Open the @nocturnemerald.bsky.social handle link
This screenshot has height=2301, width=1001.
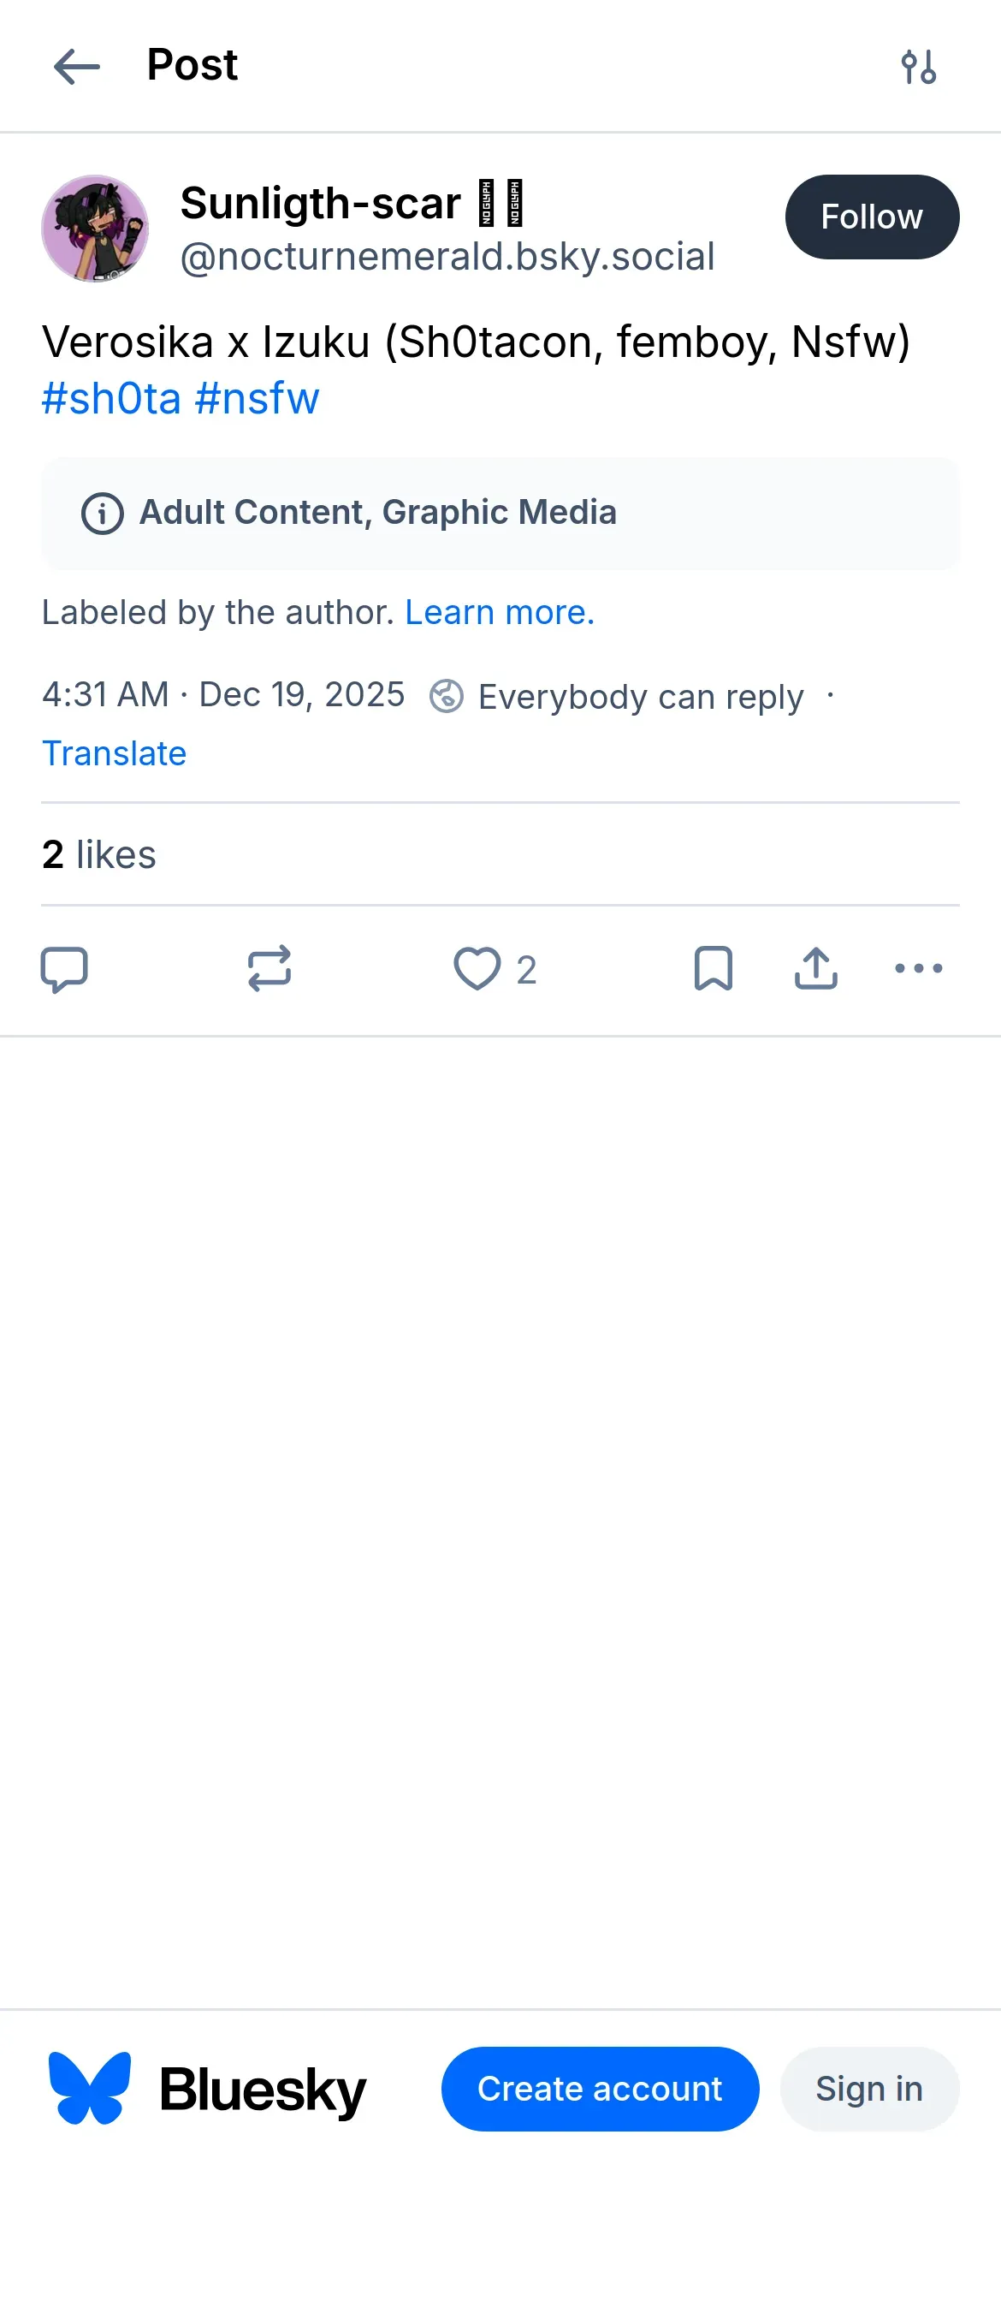(x=447, y=258)
